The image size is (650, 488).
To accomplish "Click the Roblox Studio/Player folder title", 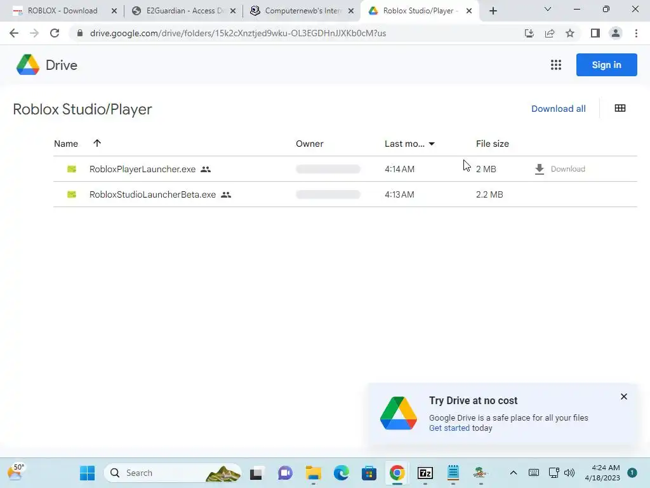I will (x=83, y=109).
